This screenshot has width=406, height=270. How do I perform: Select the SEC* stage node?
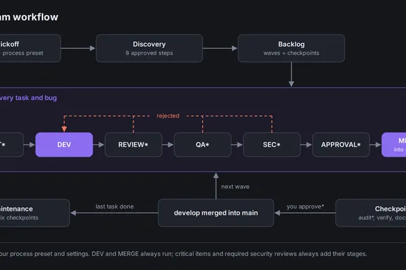click(271, 144)
